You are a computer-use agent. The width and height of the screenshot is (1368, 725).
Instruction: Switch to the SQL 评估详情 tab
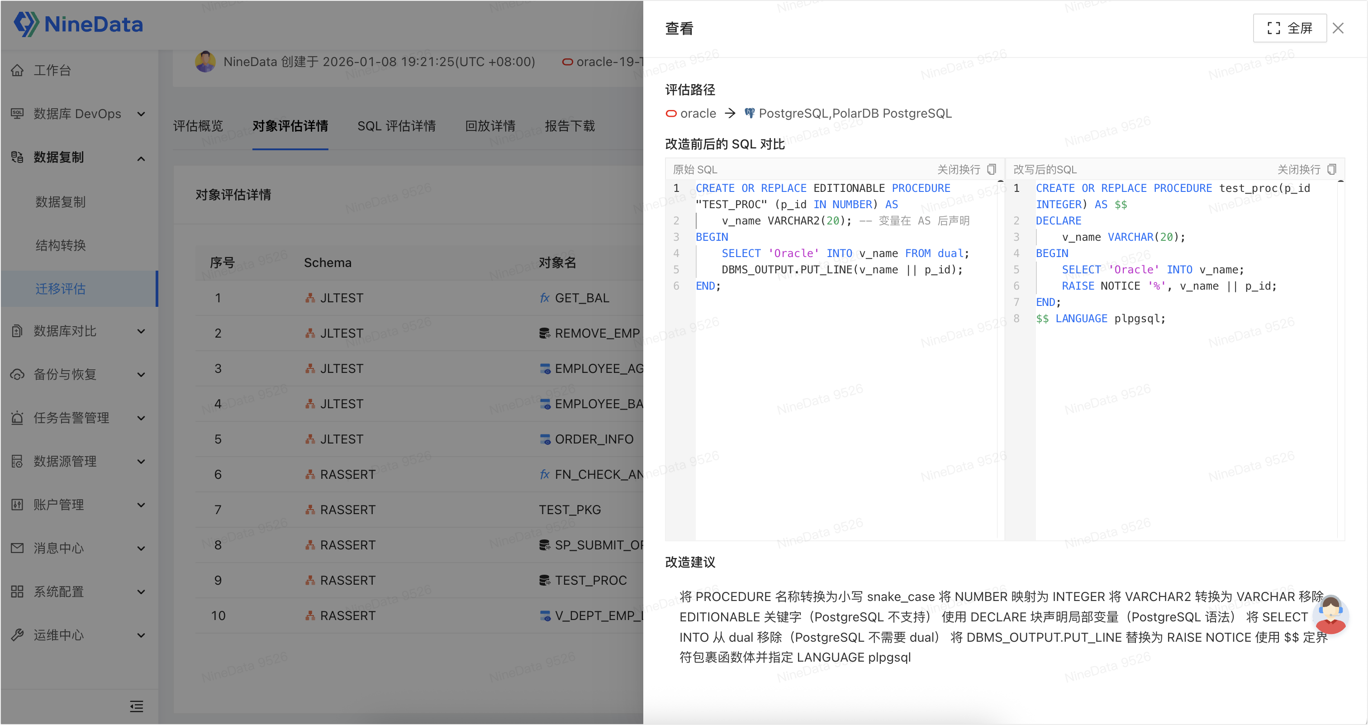point(396,126)
